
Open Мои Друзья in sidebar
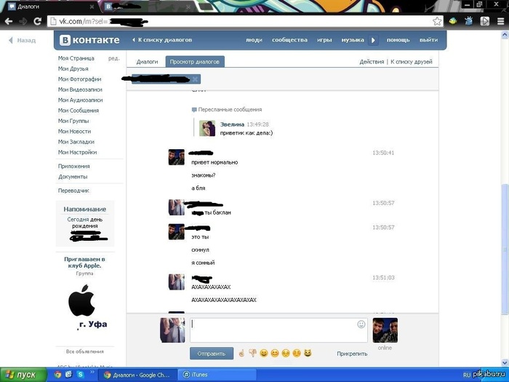point(73,68)
